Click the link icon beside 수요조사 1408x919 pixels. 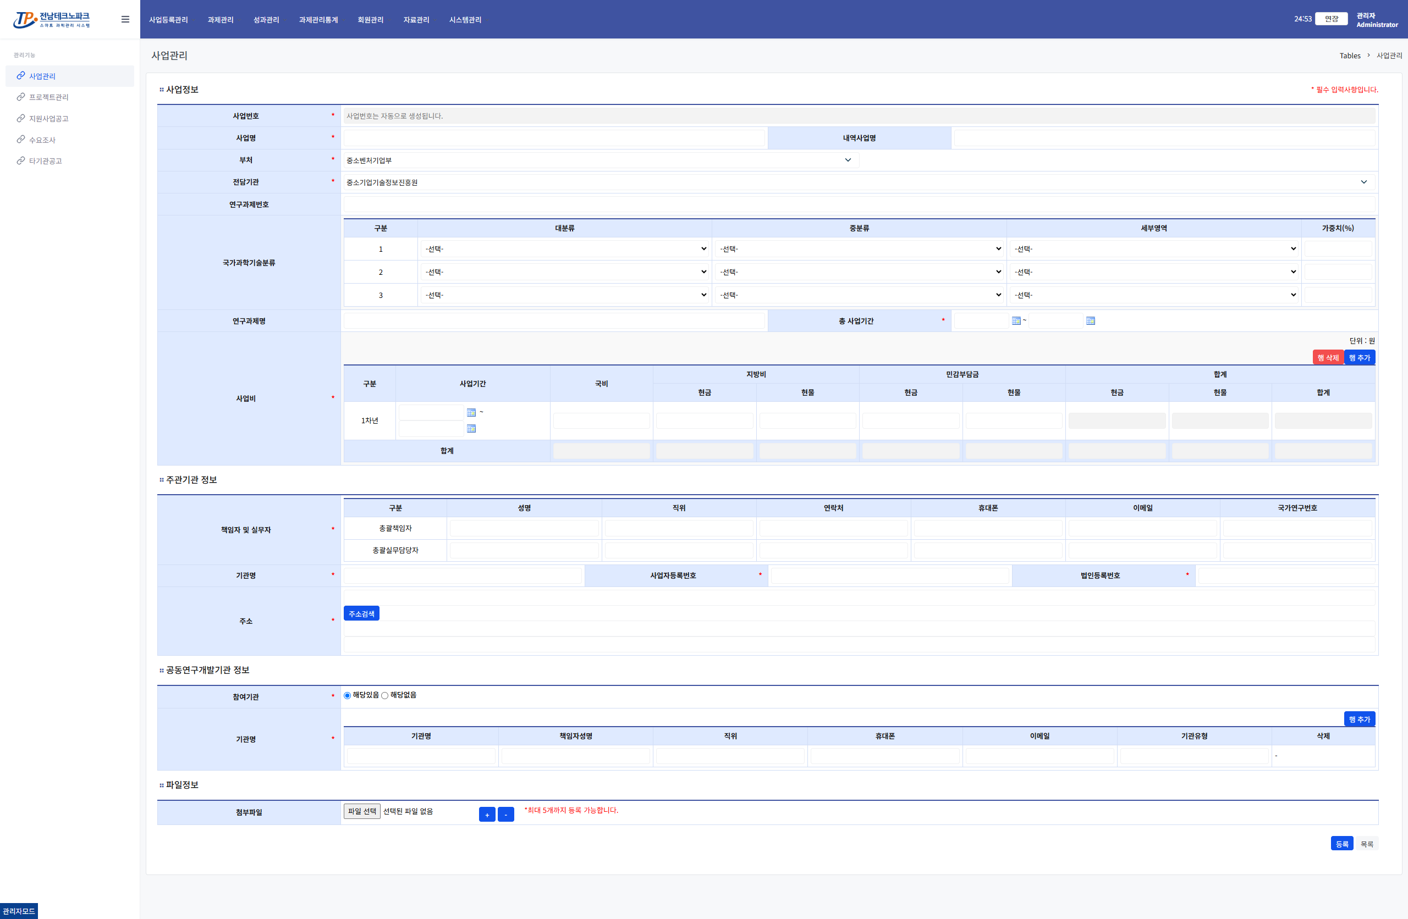tap(21, 140)
